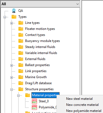This screenshot has height=113, width=103.
Task: Click the Buoyancy module types folder icon
Action: tap(21, 41)
